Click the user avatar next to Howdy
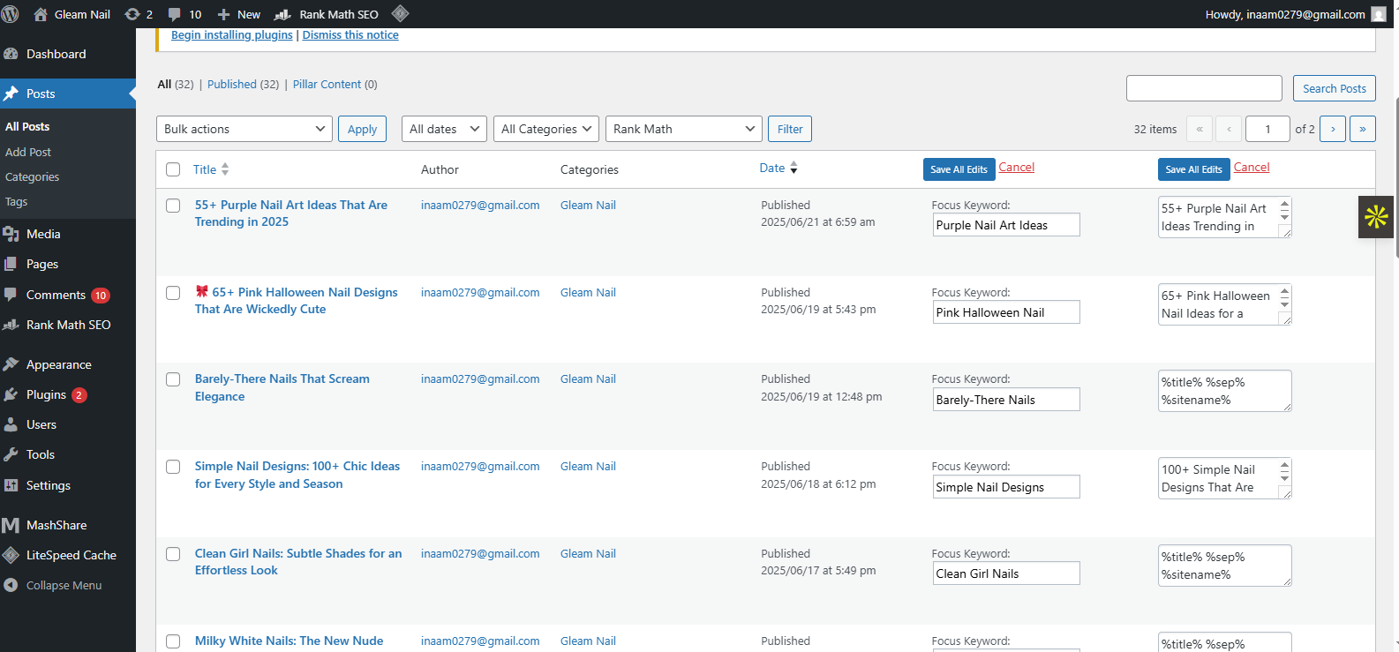This screenshot has width=1399, height=652. point(1379,14)
